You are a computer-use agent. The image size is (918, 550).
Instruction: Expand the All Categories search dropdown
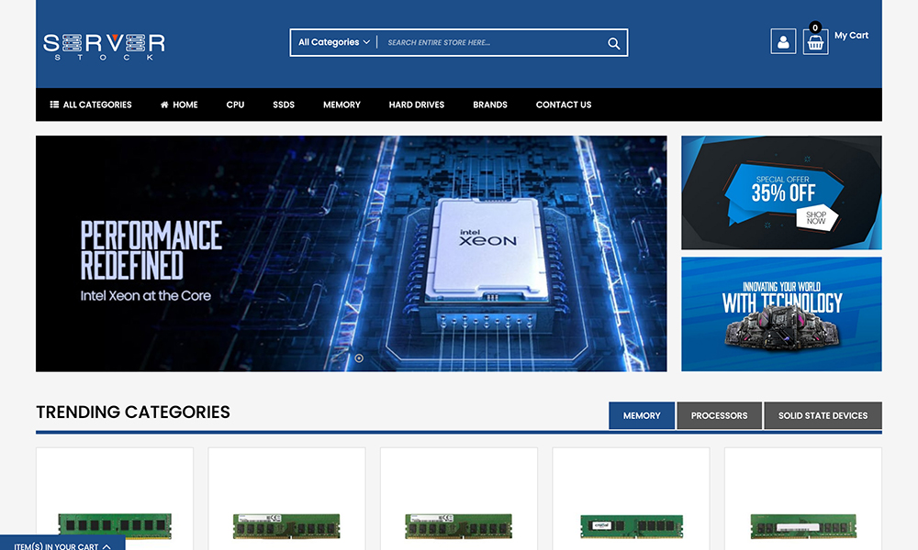[x=334, y=42]
